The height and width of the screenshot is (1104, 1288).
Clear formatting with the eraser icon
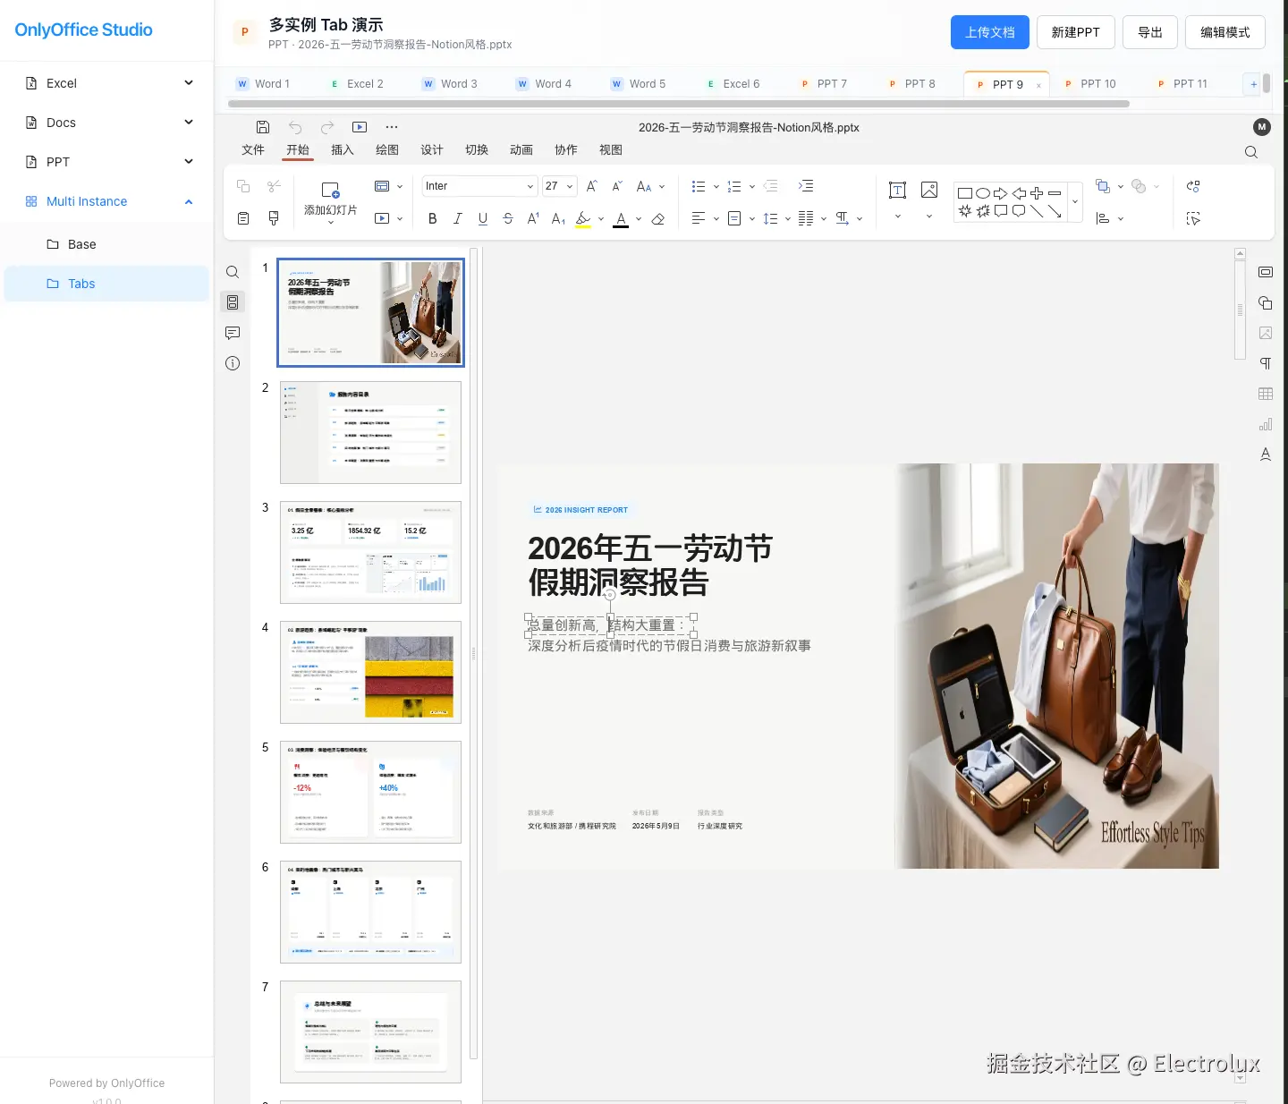pos(658,218)
